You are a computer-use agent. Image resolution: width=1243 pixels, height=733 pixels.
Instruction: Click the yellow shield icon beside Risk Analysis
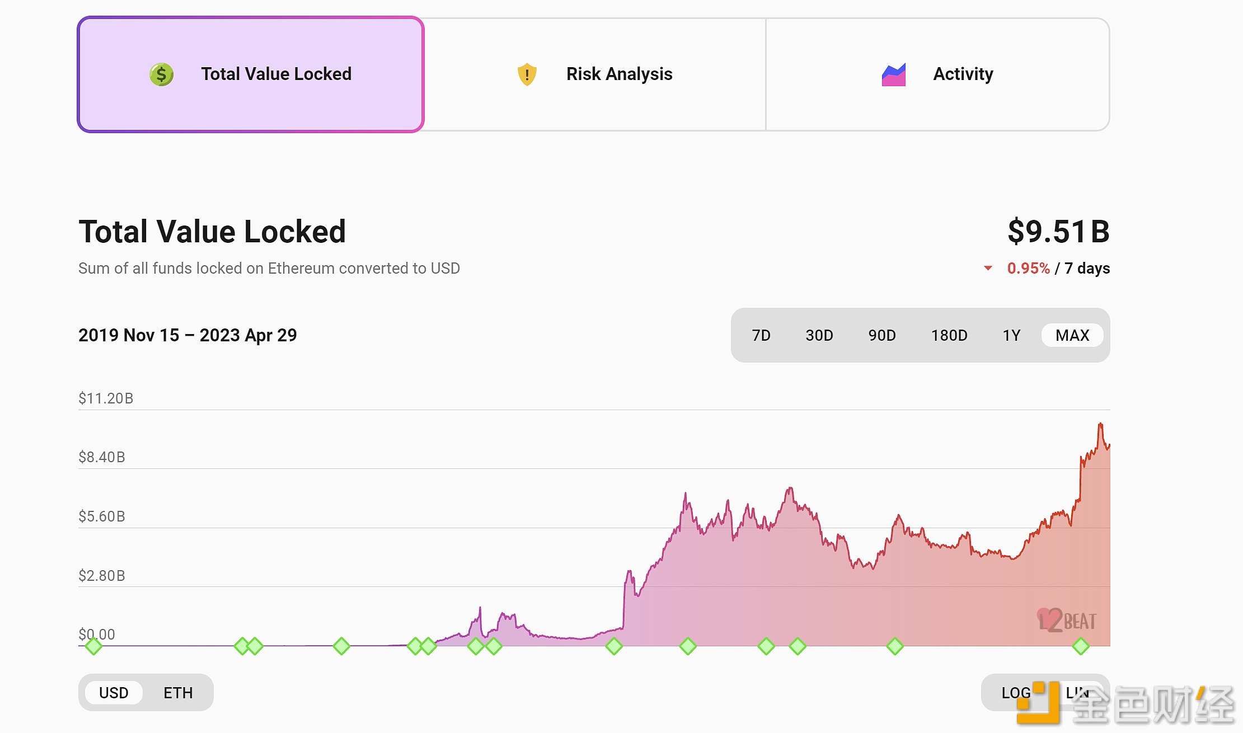526,74
